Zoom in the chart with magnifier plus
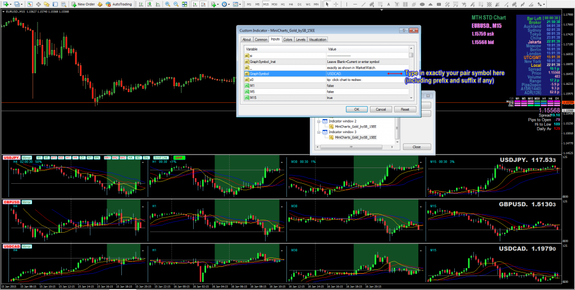 tap(167, 4)
